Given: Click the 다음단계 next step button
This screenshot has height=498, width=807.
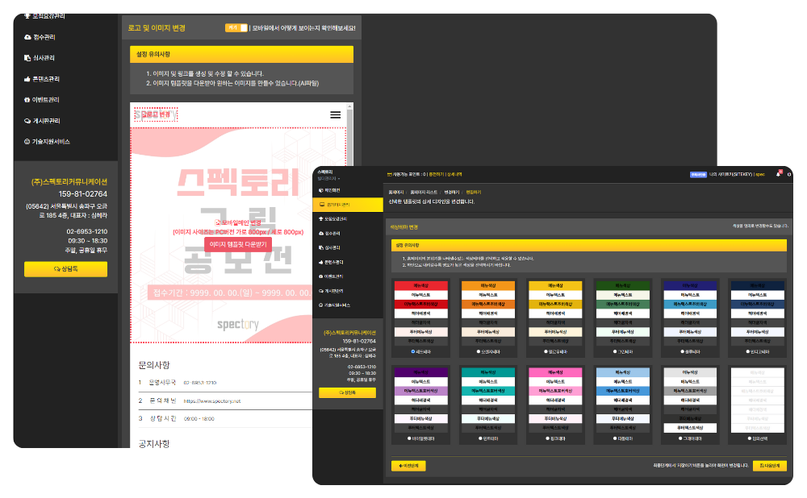Looking at the screenshot, I should [769, 466].
